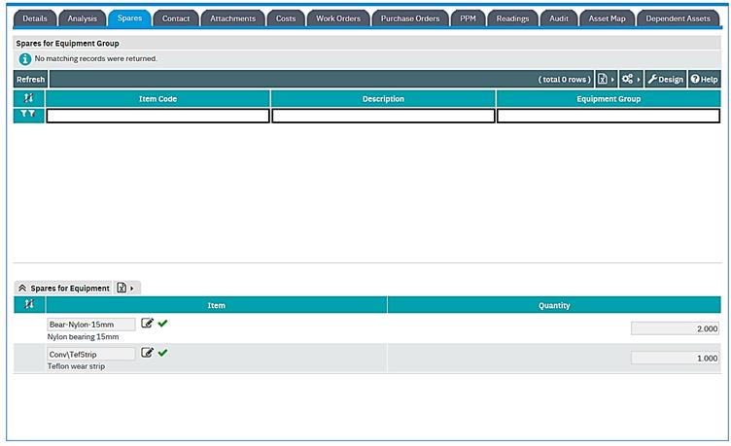Open the Excel export menu in the top toolbar
The width and height of the screenshot is (731, 446).
[x=606, y=79]
